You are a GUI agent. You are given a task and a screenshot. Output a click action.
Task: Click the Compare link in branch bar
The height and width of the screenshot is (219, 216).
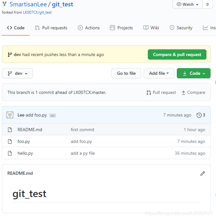(193, 92)
